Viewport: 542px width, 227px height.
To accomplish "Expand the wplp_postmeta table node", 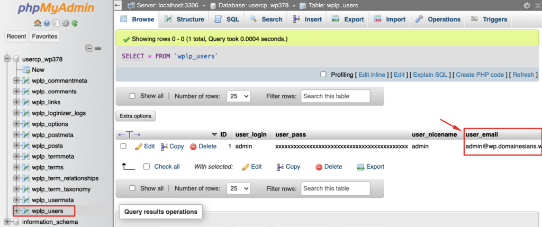I will (16, 135).
